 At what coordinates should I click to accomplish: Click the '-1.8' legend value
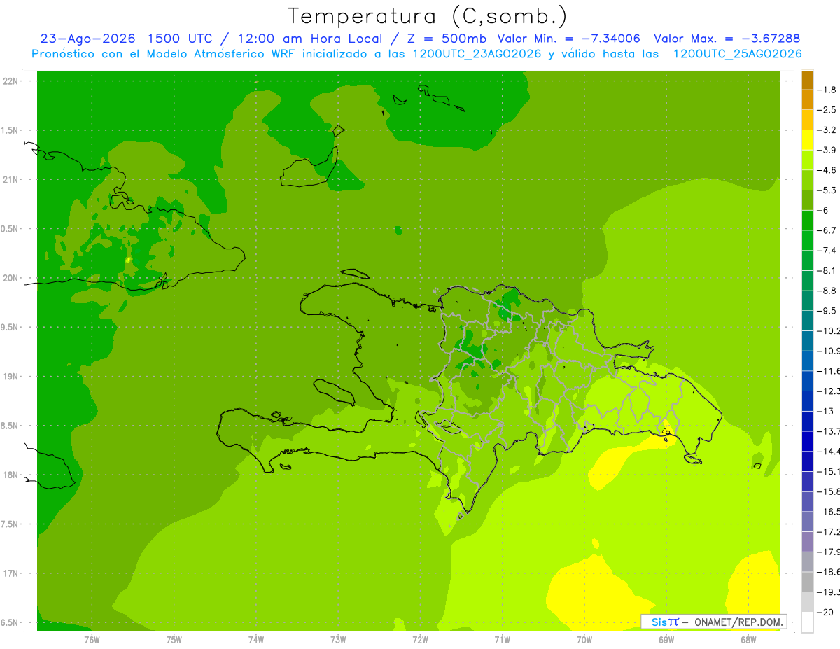coord(827,90)
